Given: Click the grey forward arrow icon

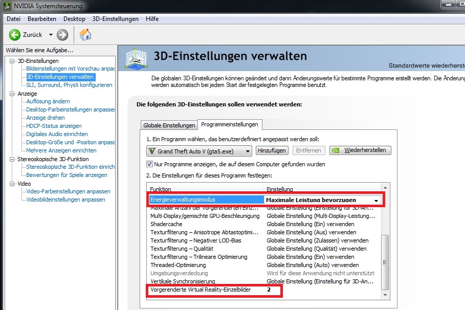Looking at the screenshot, I should point(62,35).
